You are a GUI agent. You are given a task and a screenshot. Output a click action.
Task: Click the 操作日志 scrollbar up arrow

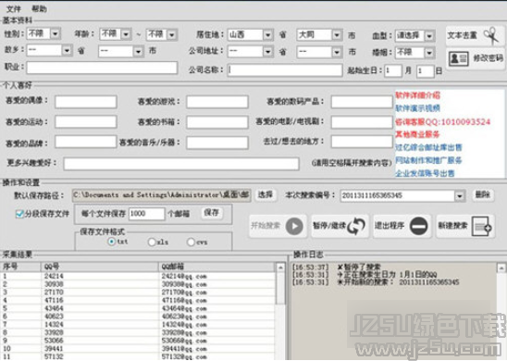(x=501, y=268)
